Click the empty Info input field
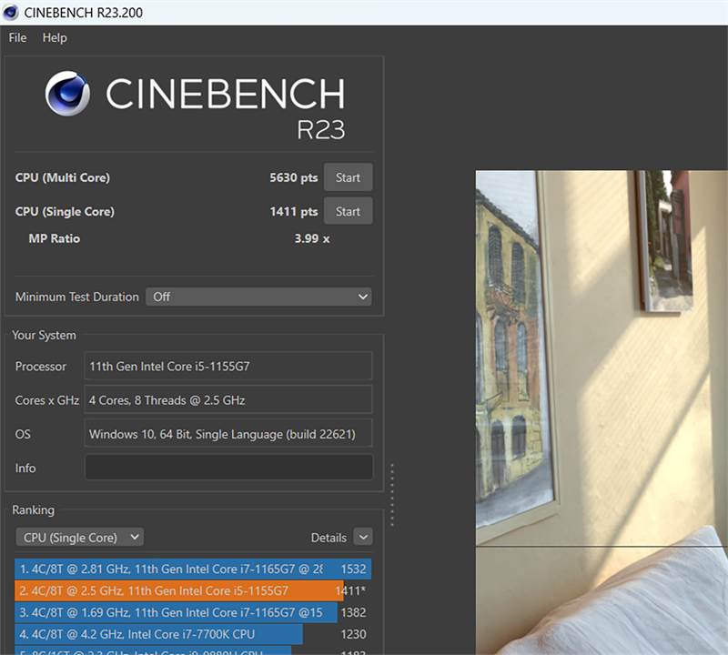The image size is (728, 655). [228, 467]
